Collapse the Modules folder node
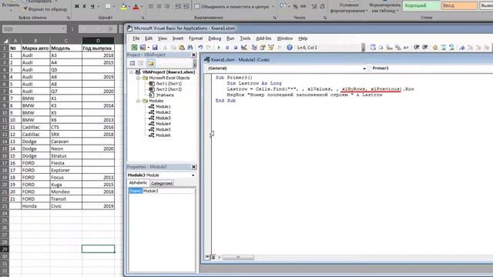This screenshot has width=493, height=277. [138, 101]
